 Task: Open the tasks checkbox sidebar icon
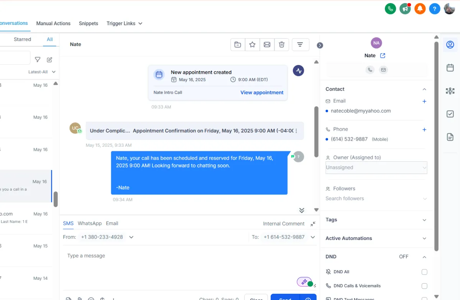click(x=450, y=114)
